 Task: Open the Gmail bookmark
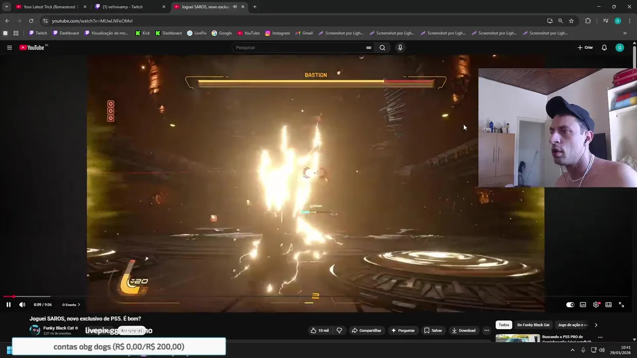(x=304, y=33)
